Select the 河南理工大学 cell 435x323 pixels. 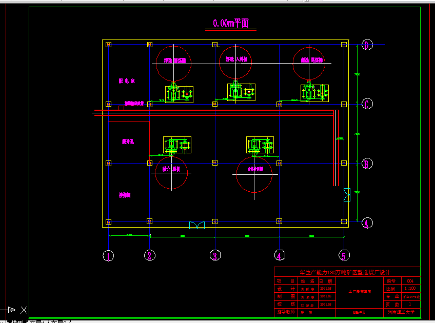click(x=401, y=312)
